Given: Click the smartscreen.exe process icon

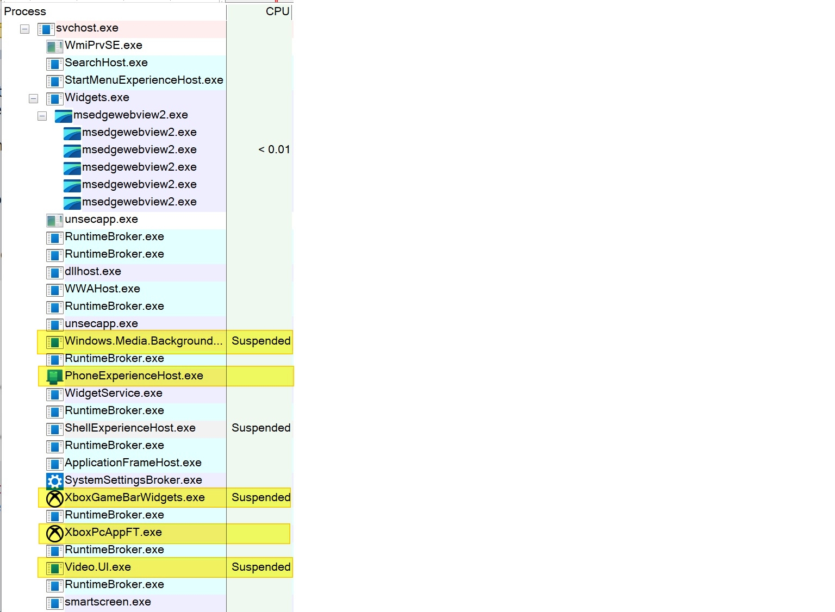Looking at the screenshot, I should point(55,603).
